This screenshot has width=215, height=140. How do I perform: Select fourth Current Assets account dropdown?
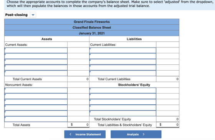click(36, 68)
